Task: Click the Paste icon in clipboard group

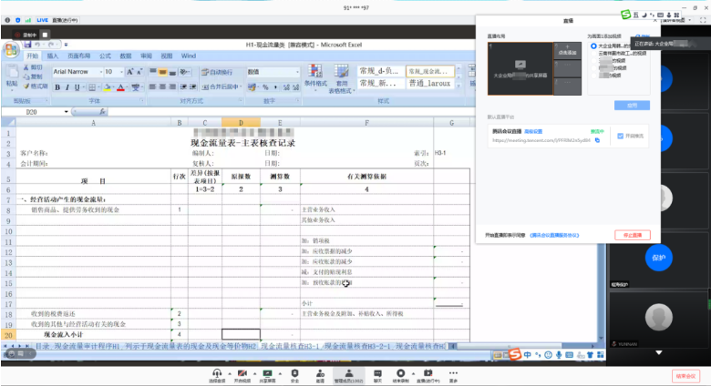Action: coord(12,74)
